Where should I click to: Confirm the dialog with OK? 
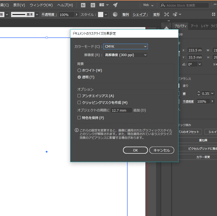point(135,150)
